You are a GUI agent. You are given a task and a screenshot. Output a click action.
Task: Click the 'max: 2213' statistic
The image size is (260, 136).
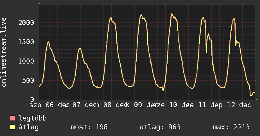coord(231,127)
